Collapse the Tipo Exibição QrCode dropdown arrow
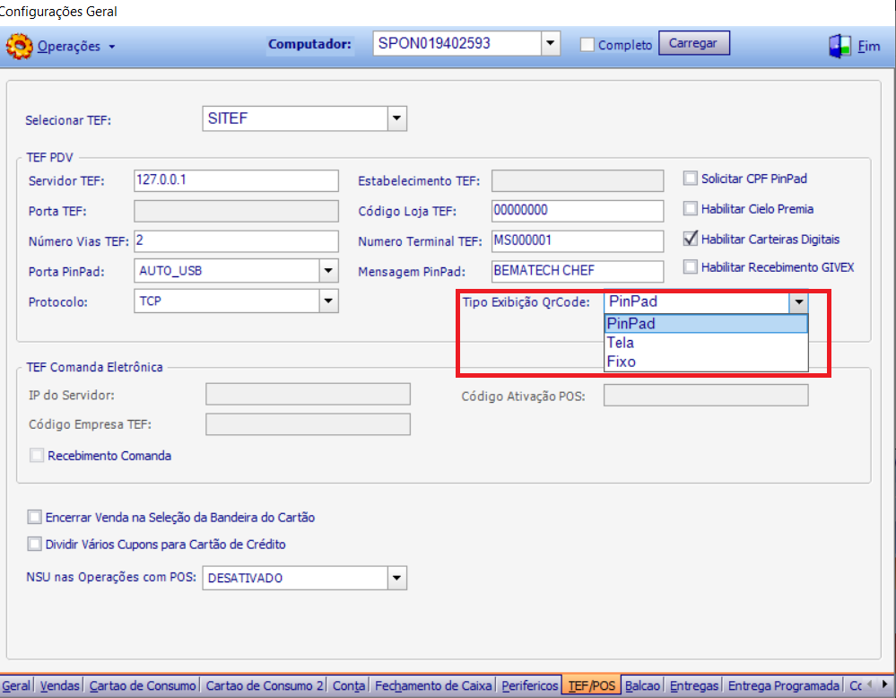 click(799, 301)
